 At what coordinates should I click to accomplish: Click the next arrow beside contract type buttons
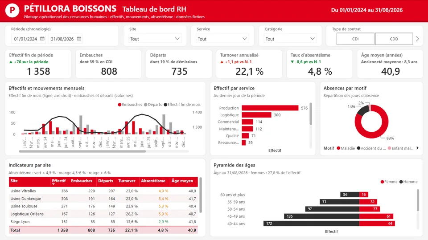417,39
